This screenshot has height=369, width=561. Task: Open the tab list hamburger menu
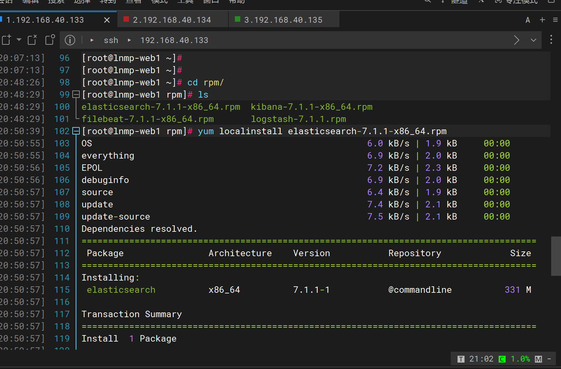pos(555,20)
